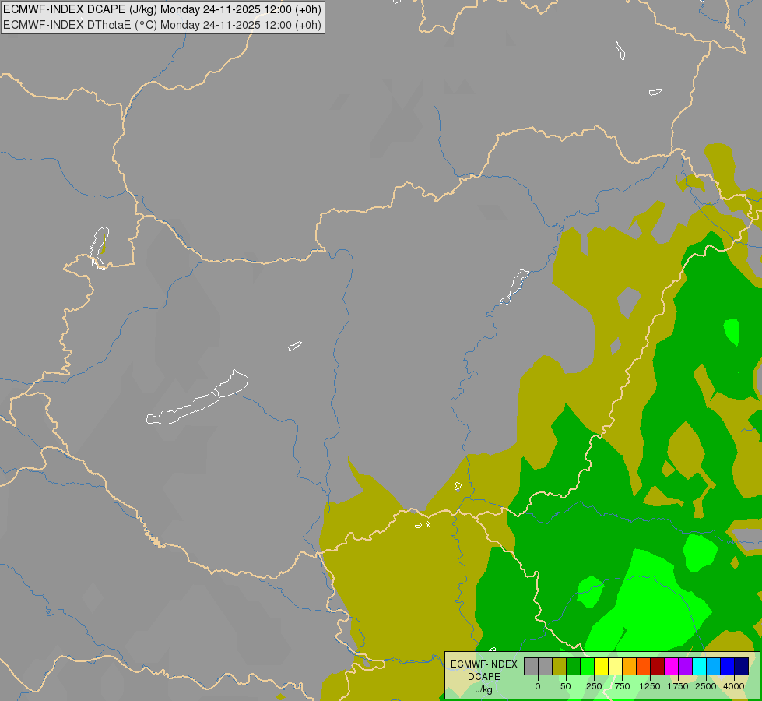762x701 pixels.
Task: Click the legend value 1750
Action: pyautogui.click(x=677, y=686)
